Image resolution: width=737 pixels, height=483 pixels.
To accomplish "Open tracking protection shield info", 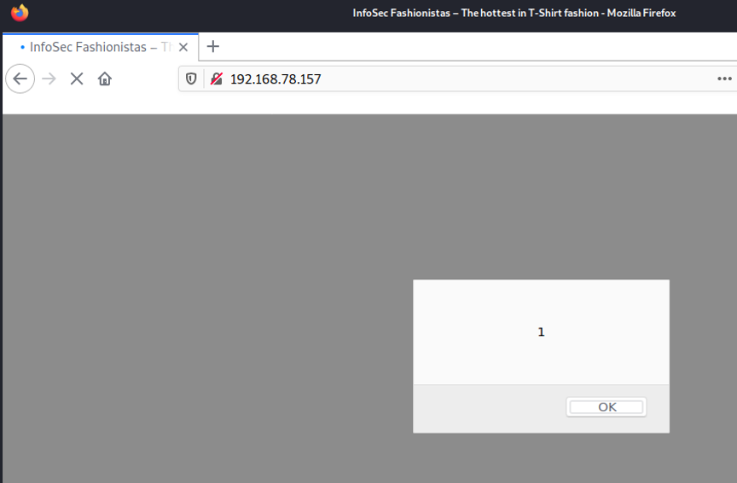I will click(x=191, y=79).
